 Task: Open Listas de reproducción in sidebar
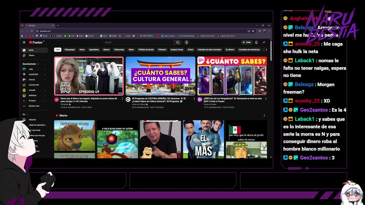pyautogui.click(x=35, y=125)
